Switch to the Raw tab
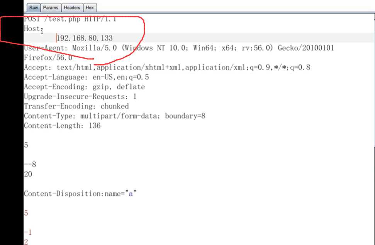Image resolution: width=375 pixels, height=245 pixels. pos(34,8)
